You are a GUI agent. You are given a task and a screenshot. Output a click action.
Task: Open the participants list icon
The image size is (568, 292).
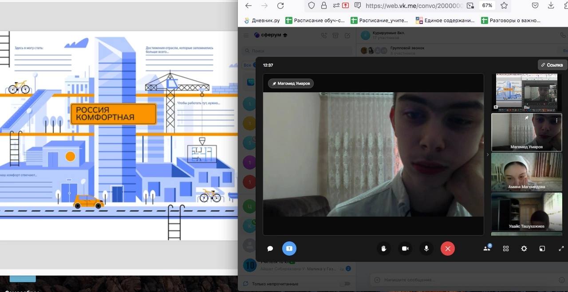[487, 249]
